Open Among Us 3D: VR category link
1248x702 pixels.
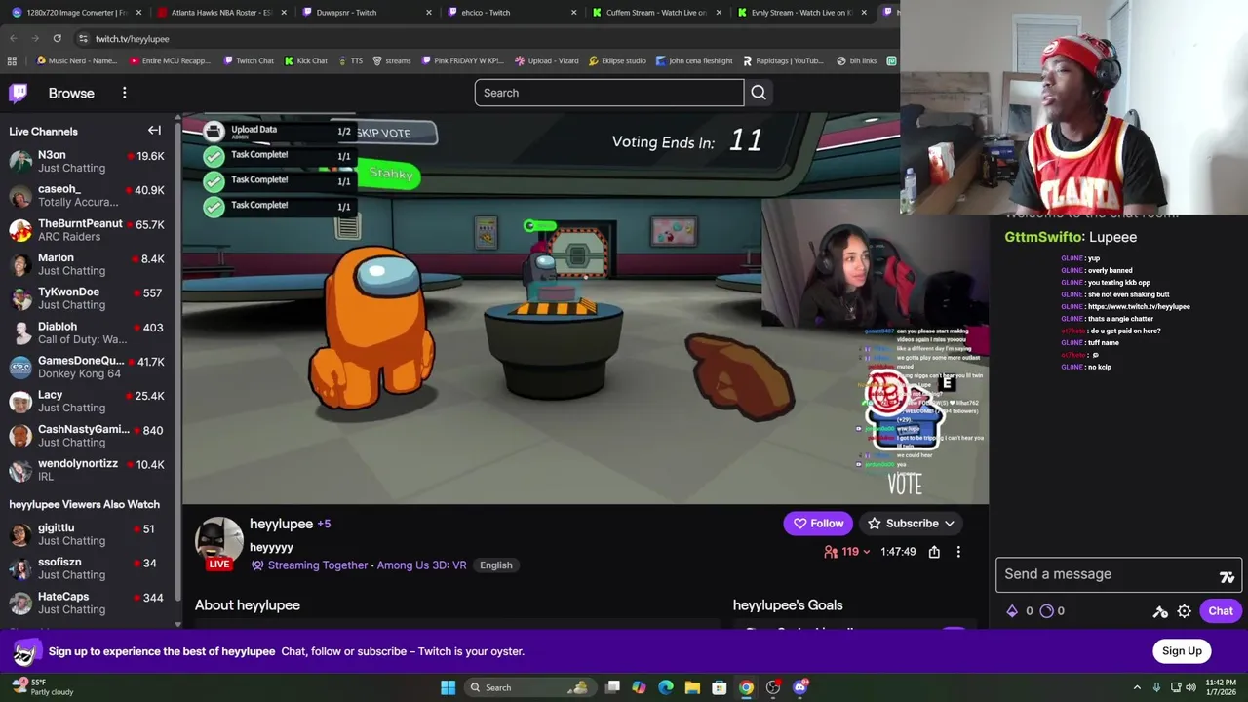421,565
